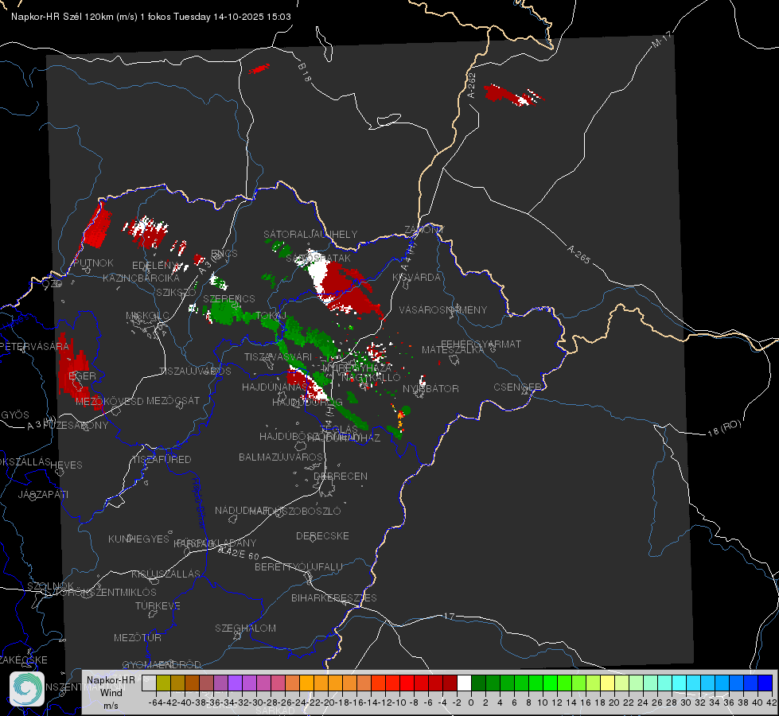Click the BERETTYÓÚJFALU town label
Image resolution: width=779 pixels, height=716 pixels.
298,567
